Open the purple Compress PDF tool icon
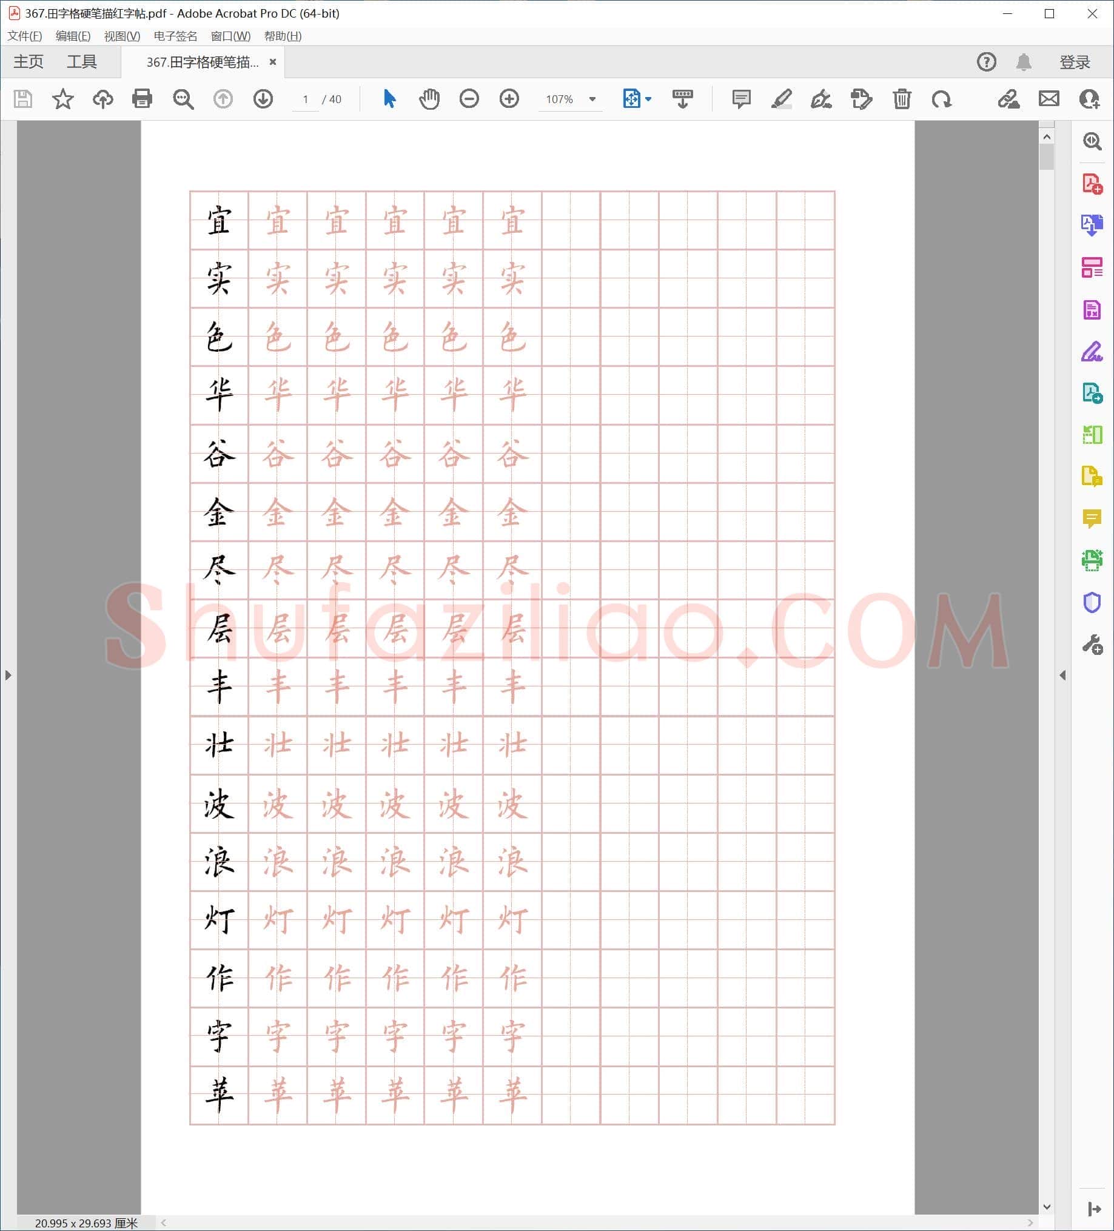 [x=1092, y=310]
